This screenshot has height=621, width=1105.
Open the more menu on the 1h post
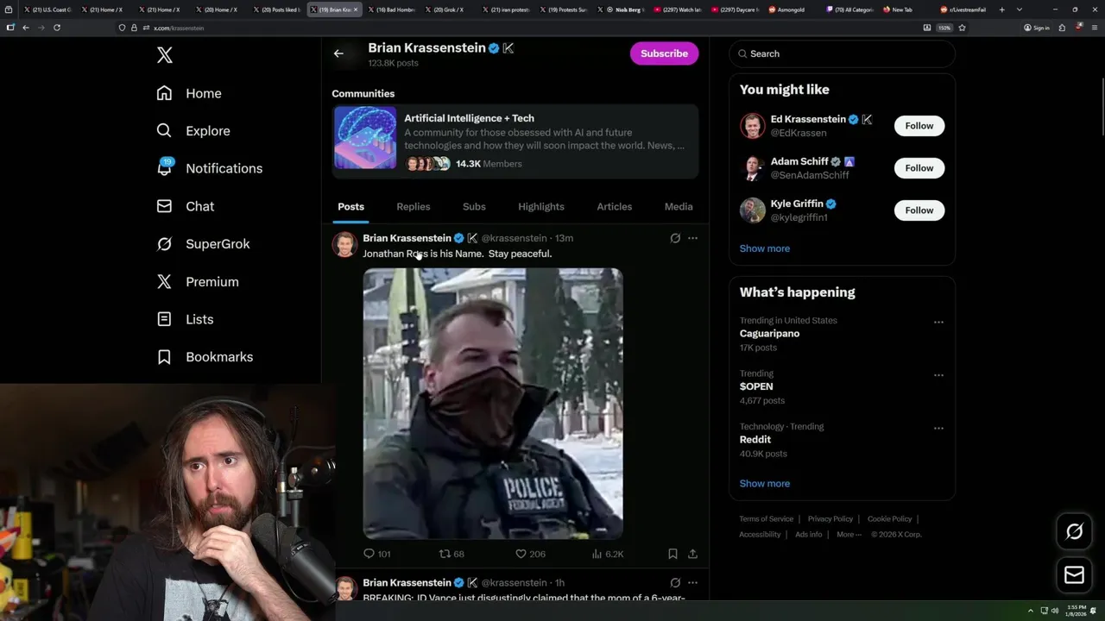coord(692,582)
